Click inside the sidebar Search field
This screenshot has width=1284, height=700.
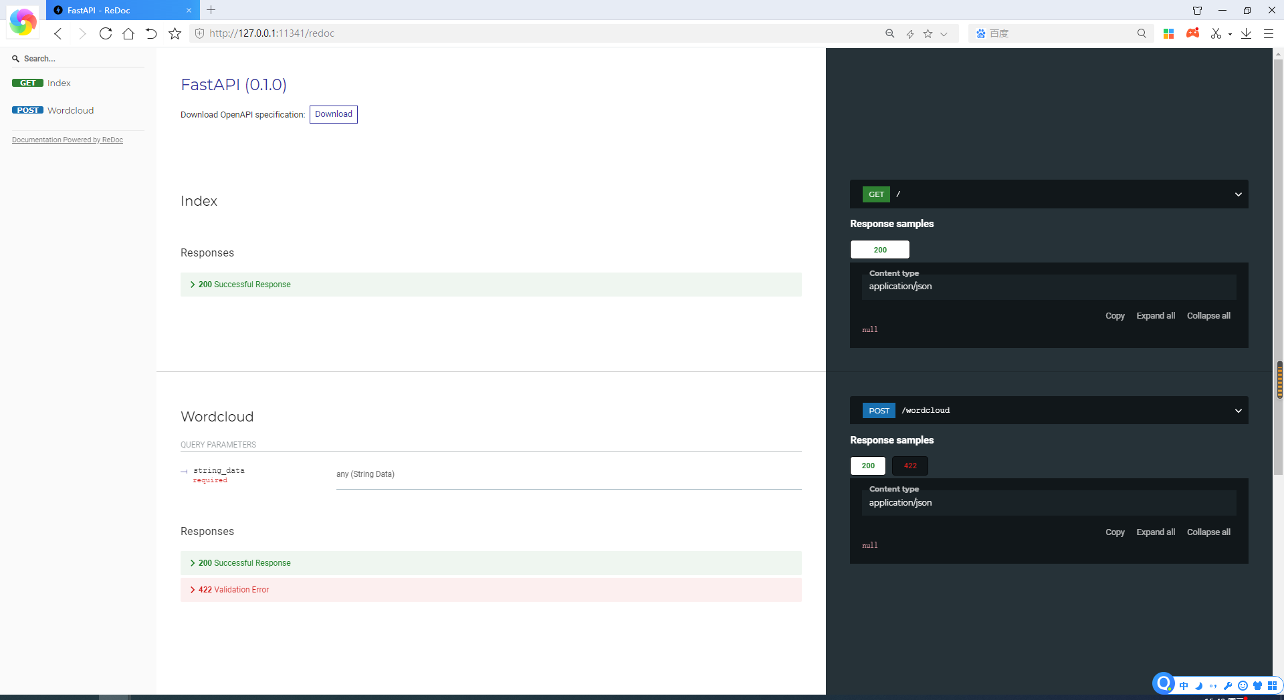(74, 58)
